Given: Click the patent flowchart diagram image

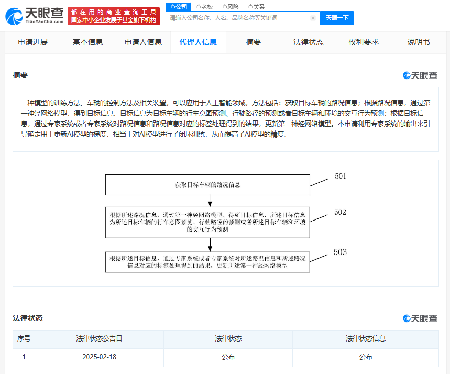Looking at the screenshot, I should [x=226, y=223].
